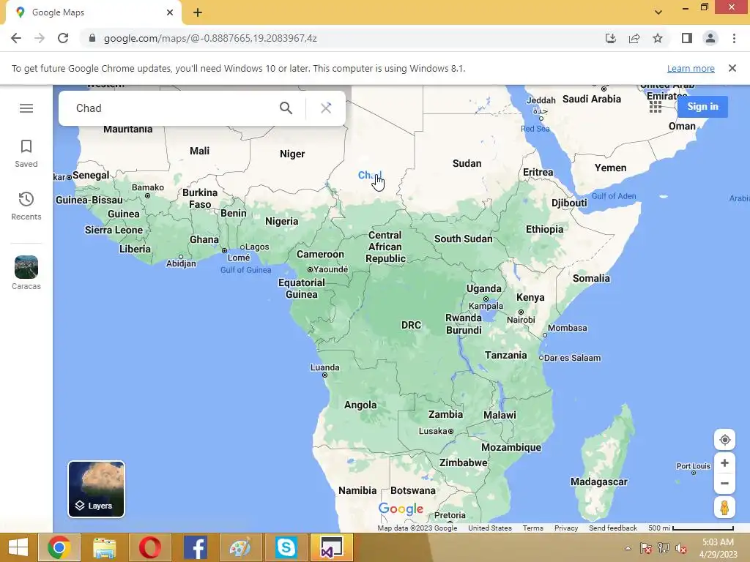Screen dimensions: 750x562
Task: Zoom in with the plus button
Action: coord(724,463)
